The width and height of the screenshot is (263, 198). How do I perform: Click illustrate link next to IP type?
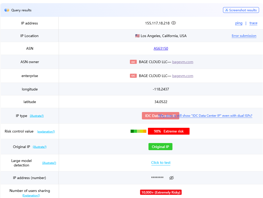(37, 116)
